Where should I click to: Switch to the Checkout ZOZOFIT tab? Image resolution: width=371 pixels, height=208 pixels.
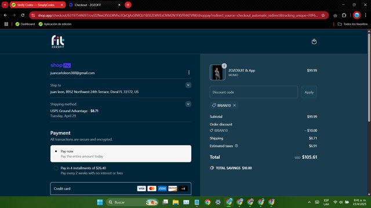click(x=92, y=5)
